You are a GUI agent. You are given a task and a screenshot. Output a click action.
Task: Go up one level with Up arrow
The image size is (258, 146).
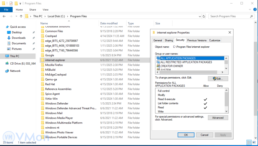coord(21,16)
